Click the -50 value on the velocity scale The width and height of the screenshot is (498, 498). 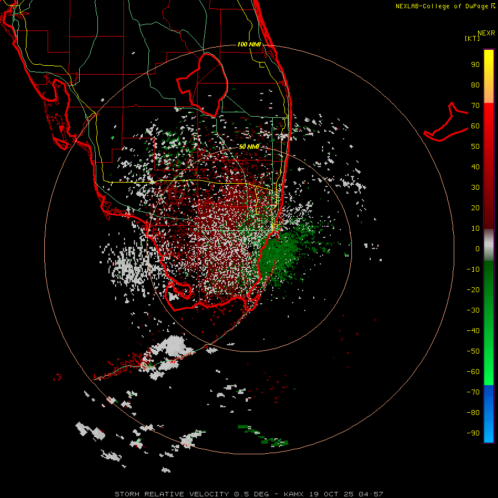[x=473, y=351]
